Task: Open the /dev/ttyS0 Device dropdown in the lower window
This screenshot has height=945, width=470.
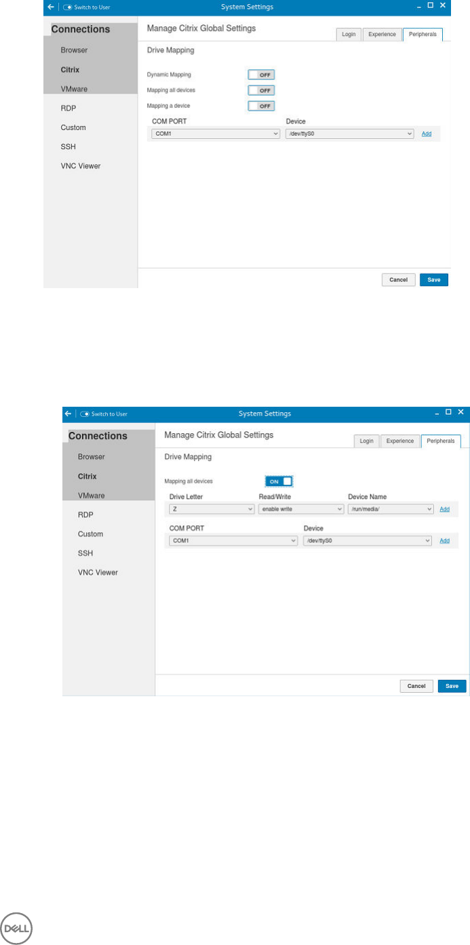Action: tap(368, 540)
